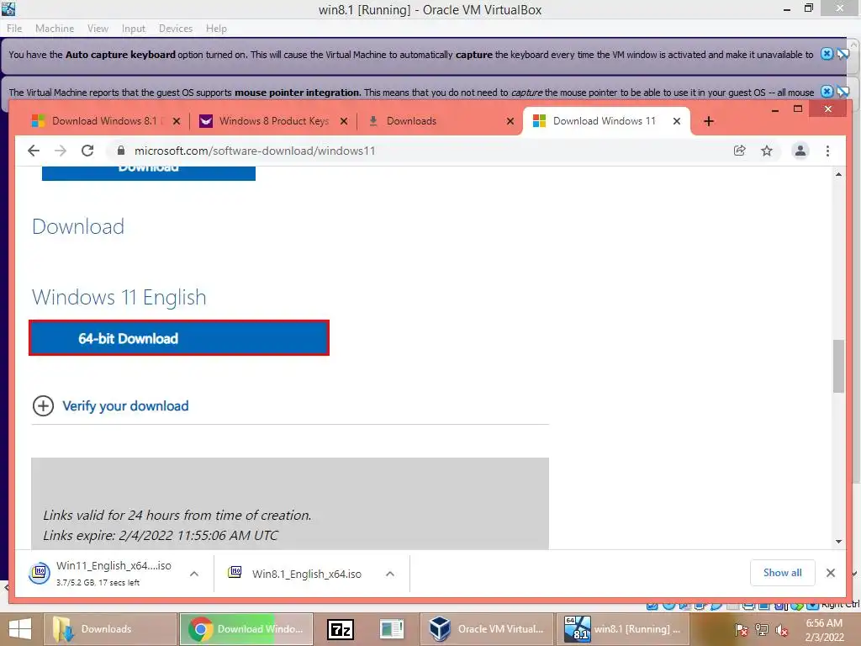Expand options for Win11_English_x64 download
This screenshot has height=646, width=861.
point(194,574)
